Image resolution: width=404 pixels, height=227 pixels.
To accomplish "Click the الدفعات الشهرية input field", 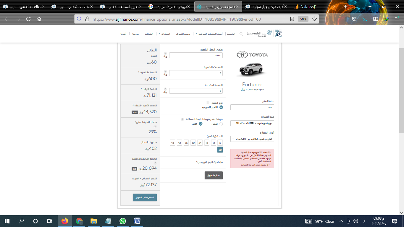I will click(196, 73).
